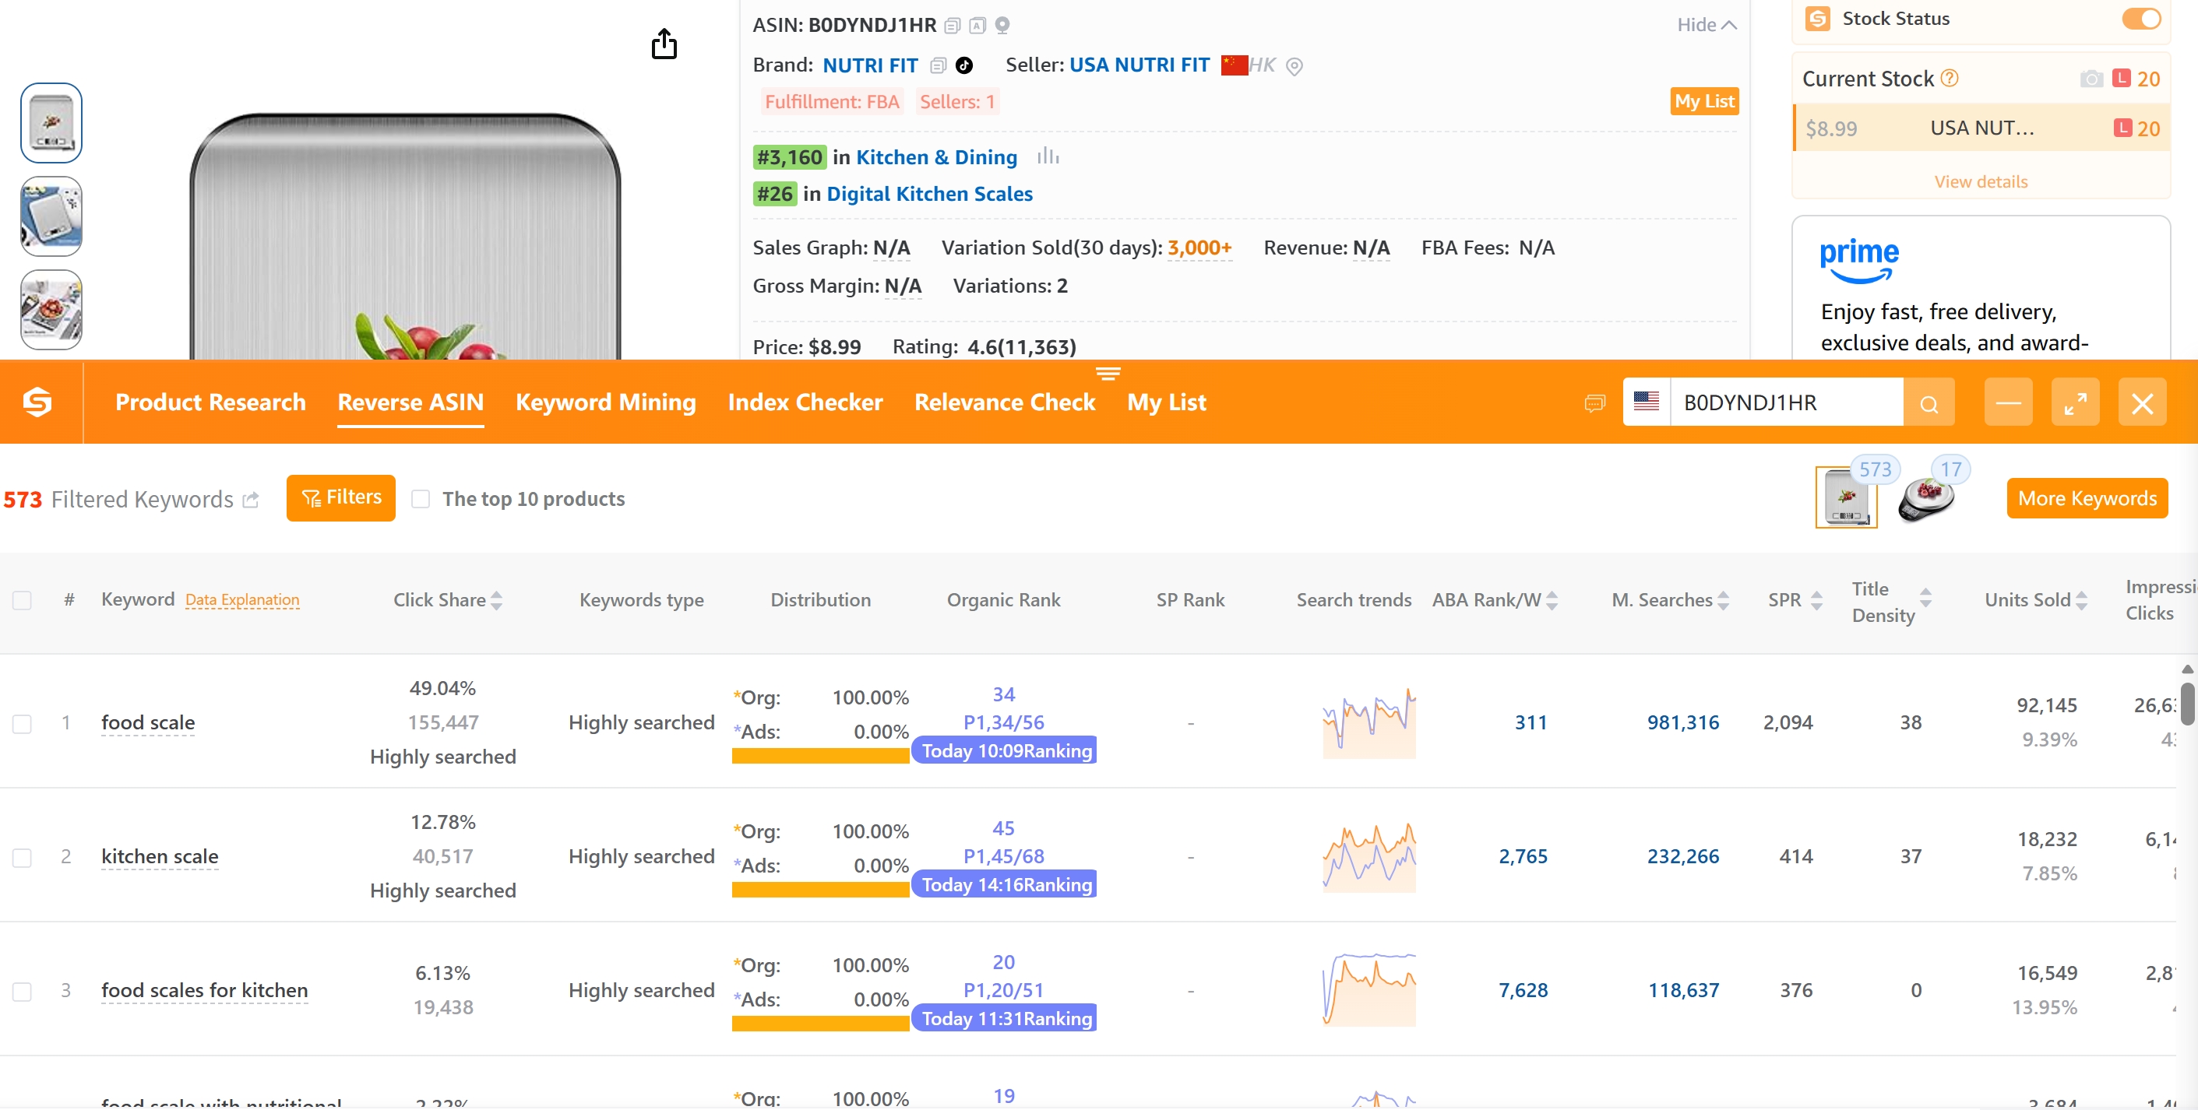Open the USA NUTRI FIT seller link
This screenshot has width=2198, height=1110.
point(1139,65)
